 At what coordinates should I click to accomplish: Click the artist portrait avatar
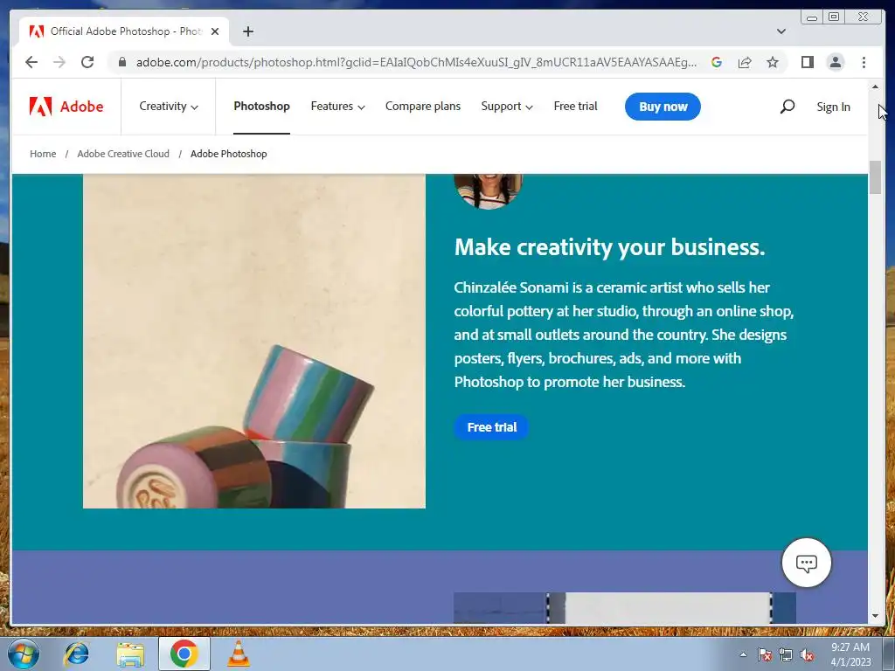coord(488,191)
